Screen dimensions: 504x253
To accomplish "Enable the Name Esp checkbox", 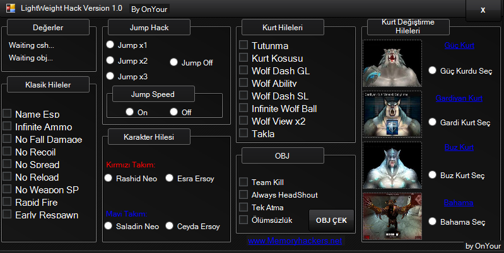I will [7, 113].
